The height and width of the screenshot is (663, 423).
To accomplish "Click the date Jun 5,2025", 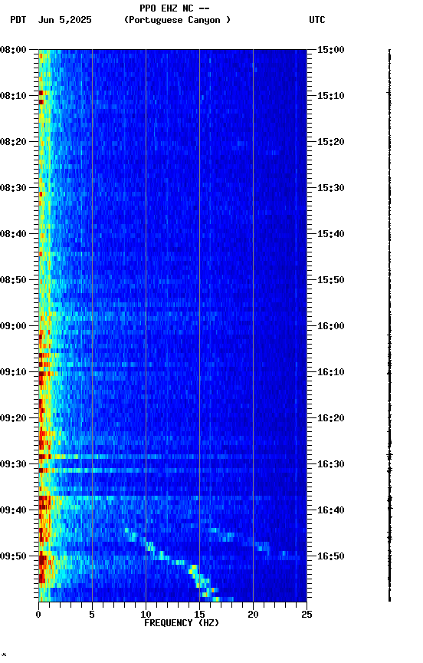I will (64, 20).
